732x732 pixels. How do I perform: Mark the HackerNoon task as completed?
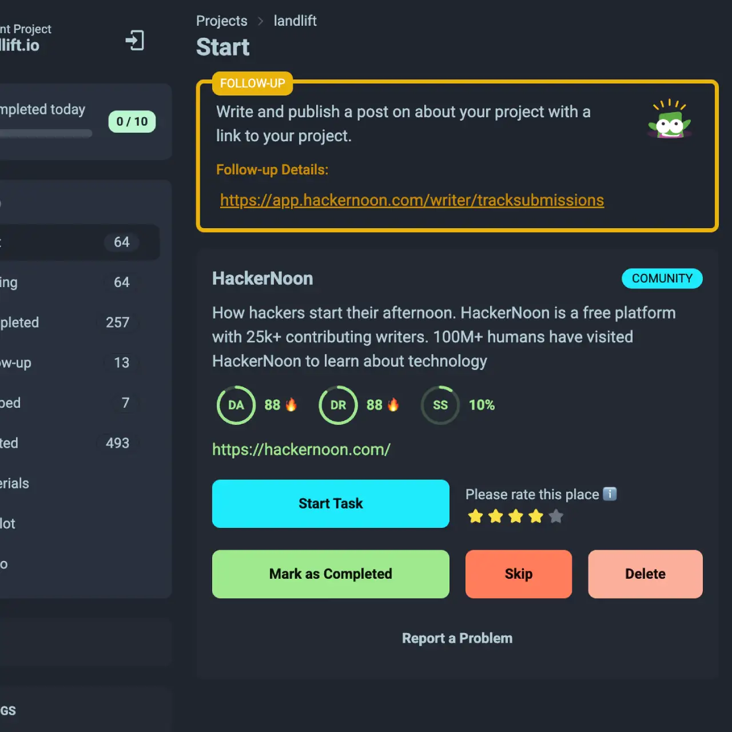click(x=331, y=574)
